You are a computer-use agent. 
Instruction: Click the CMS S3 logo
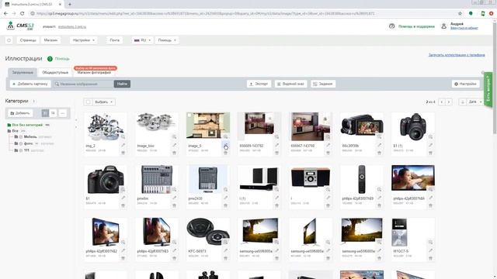tap(20, 26)
